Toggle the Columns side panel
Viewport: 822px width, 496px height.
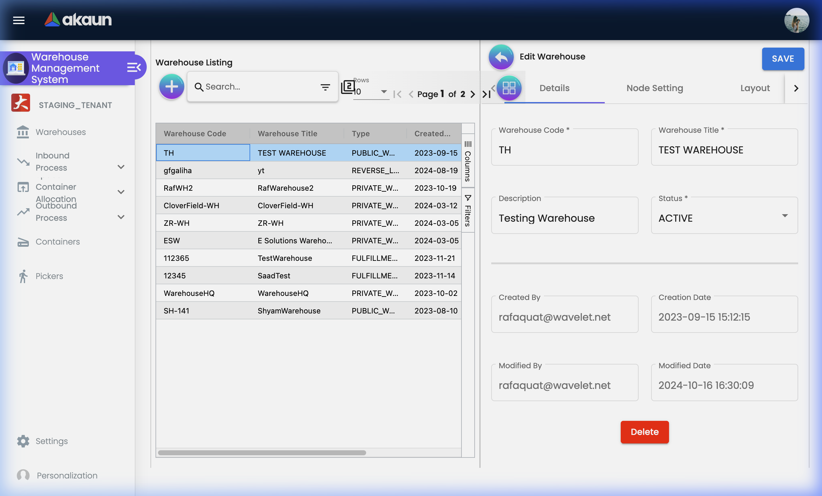468,161
